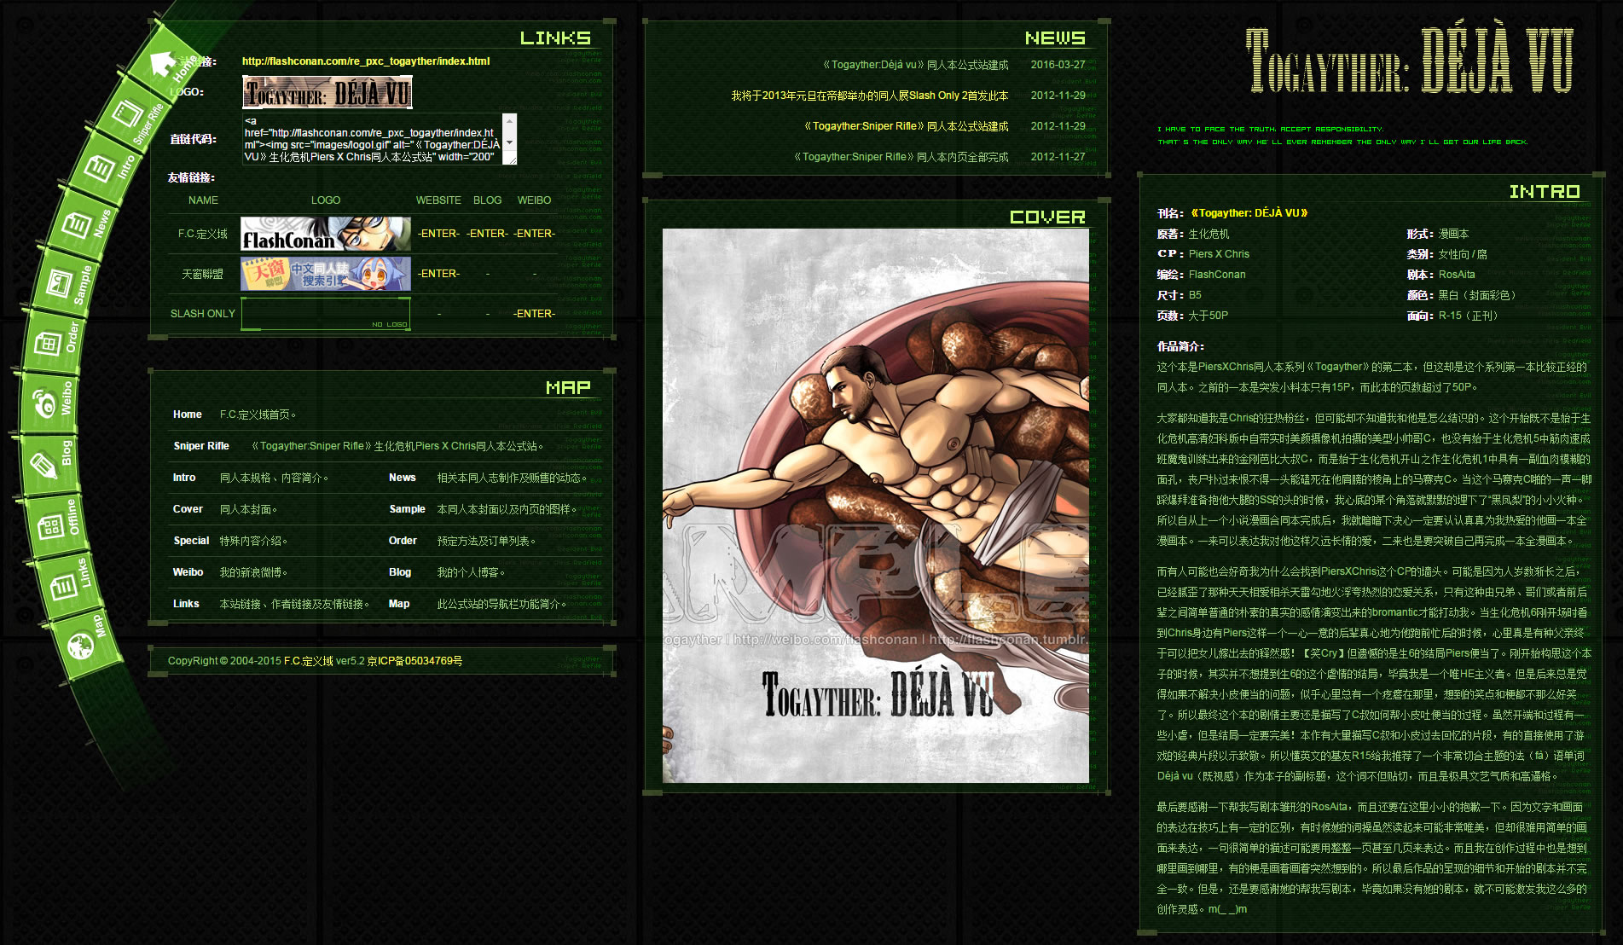The height and width of the screenshot is (945, 1623).
Task: Click the Weibo icon in sidebar
Action: pos(44,402)
